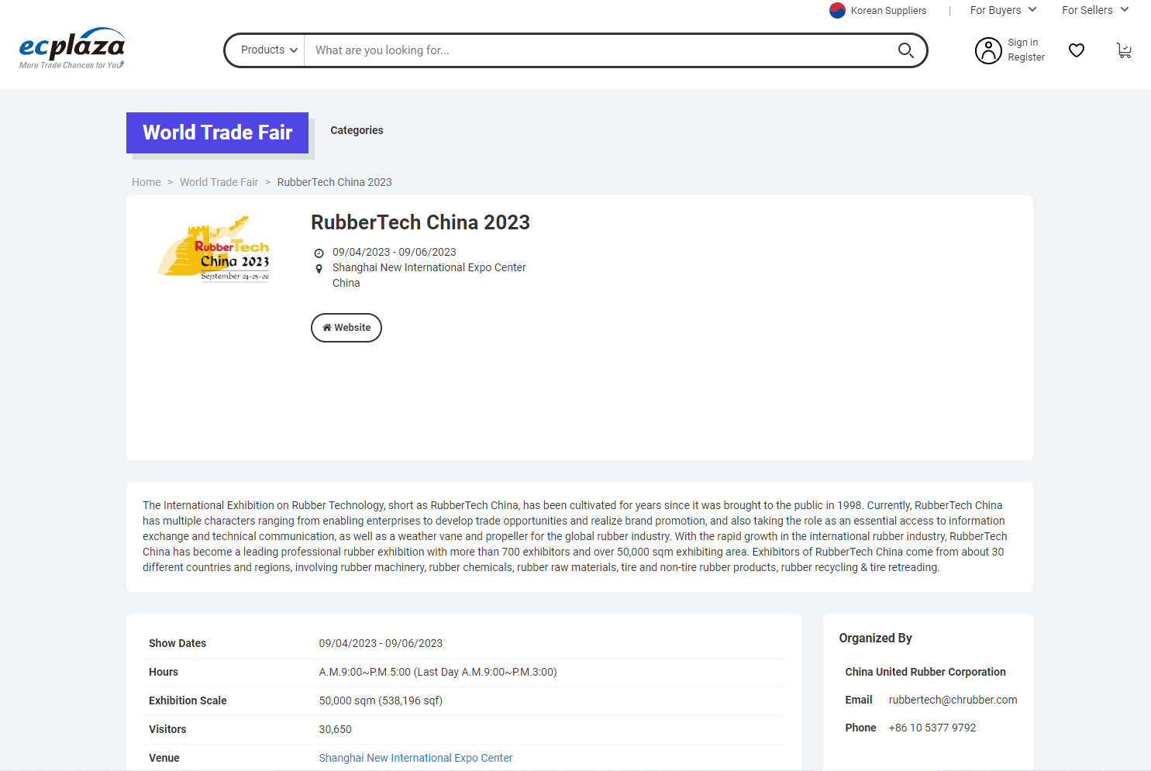The width and height of the screenshot is (1151, 771).
Task: Click the Visitors value 30,650
Action: click(x=335, y=729)
